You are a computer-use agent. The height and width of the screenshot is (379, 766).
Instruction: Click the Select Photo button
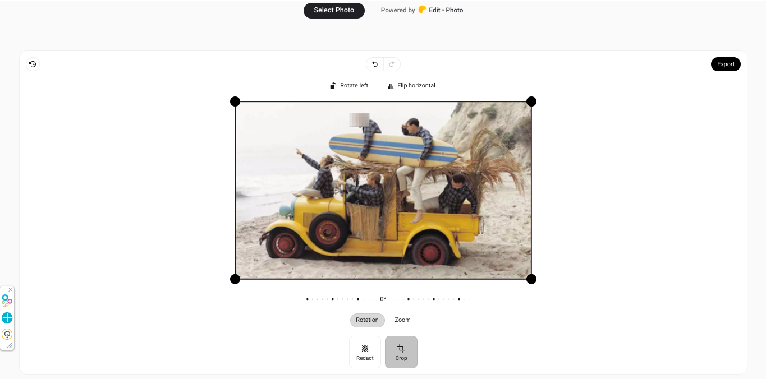click(x=334, y=10)
